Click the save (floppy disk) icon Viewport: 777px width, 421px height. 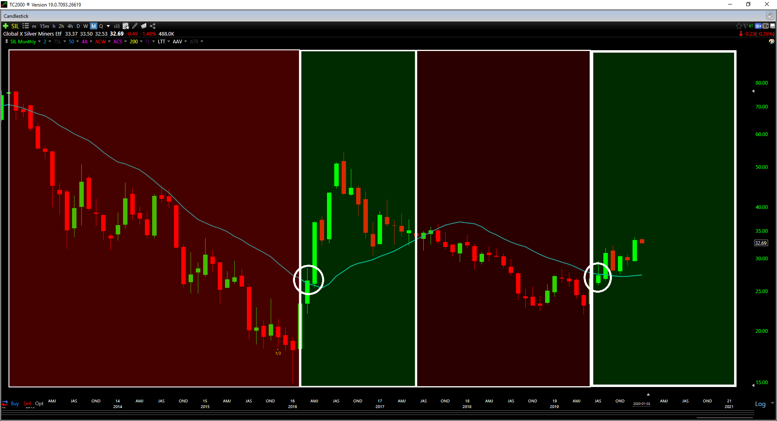click(x=773, y=26)
